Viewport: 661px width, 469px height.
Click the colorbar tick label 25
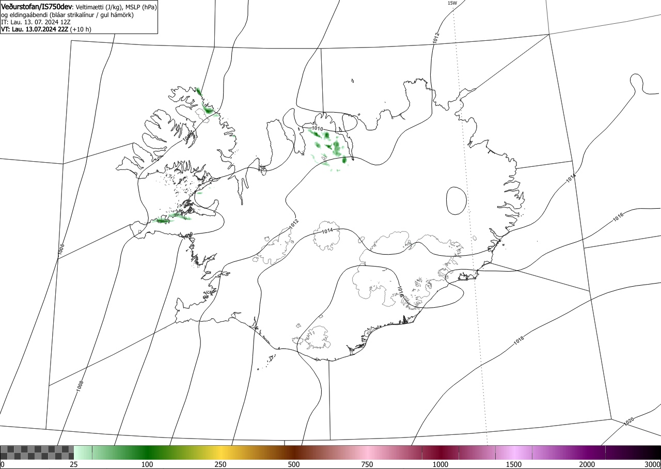[x=74, y=464]
